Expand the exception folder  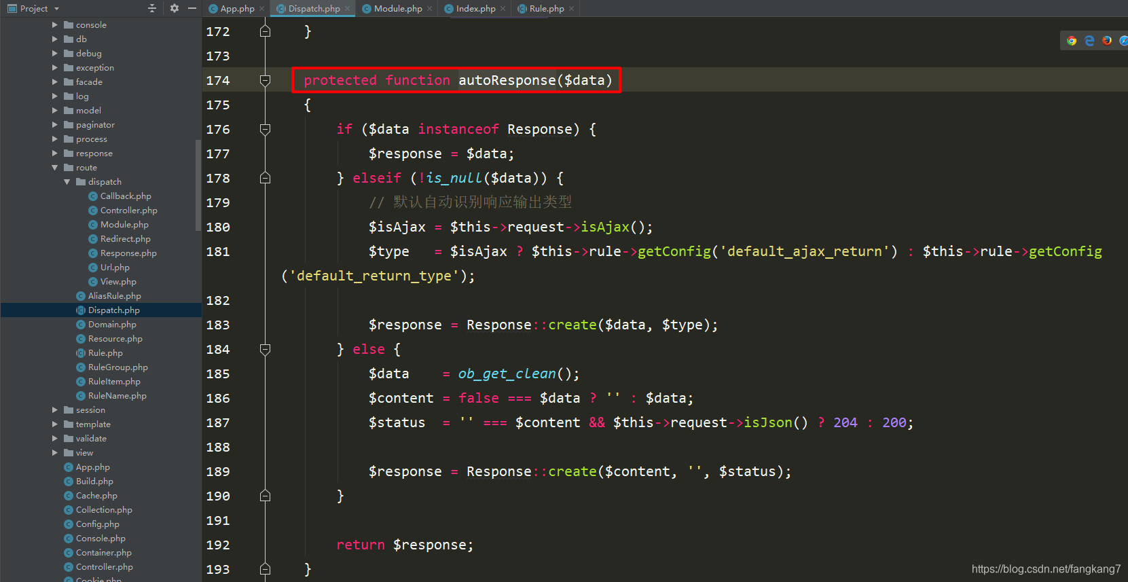click(55, 67)
